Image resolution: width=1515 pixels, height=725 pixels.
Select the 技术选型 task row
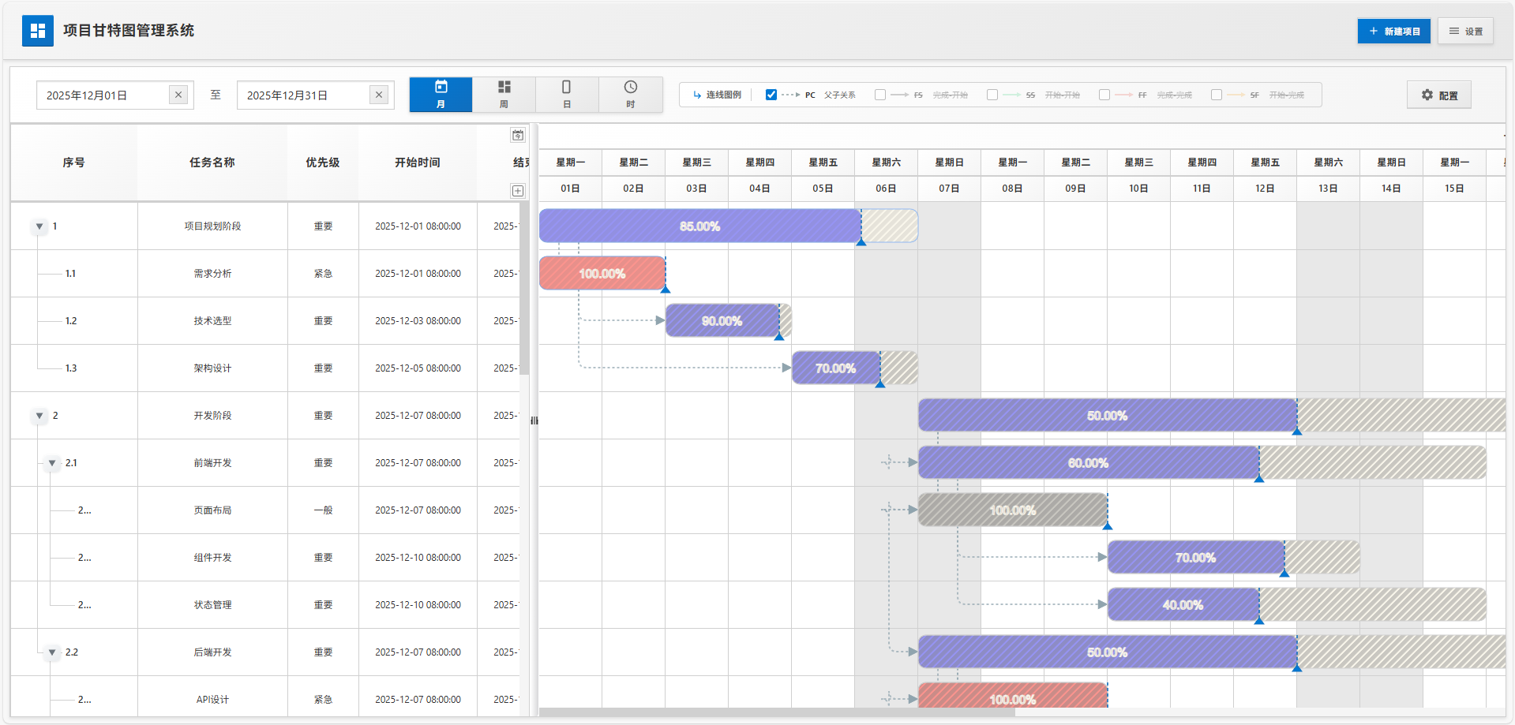coord(265,321)
